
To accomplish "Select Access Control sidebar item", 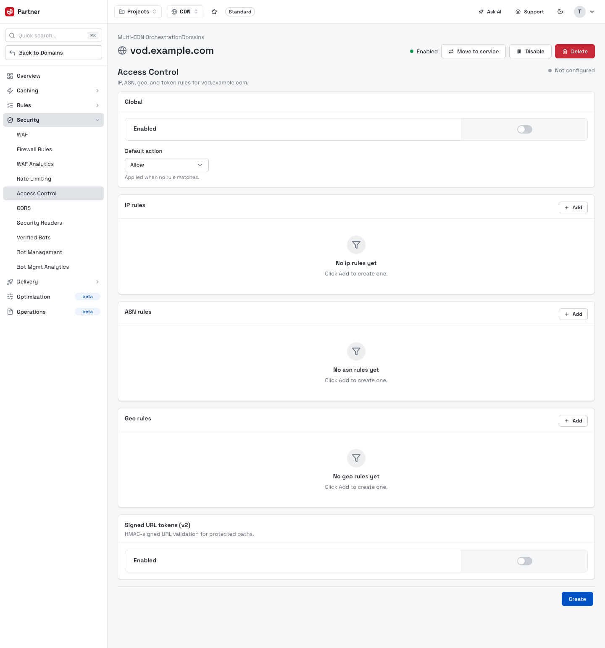I will tap(53, 194).
